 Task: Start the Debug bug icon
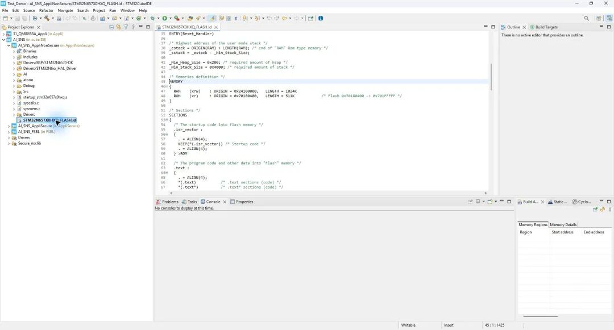[x=153, y=18]
